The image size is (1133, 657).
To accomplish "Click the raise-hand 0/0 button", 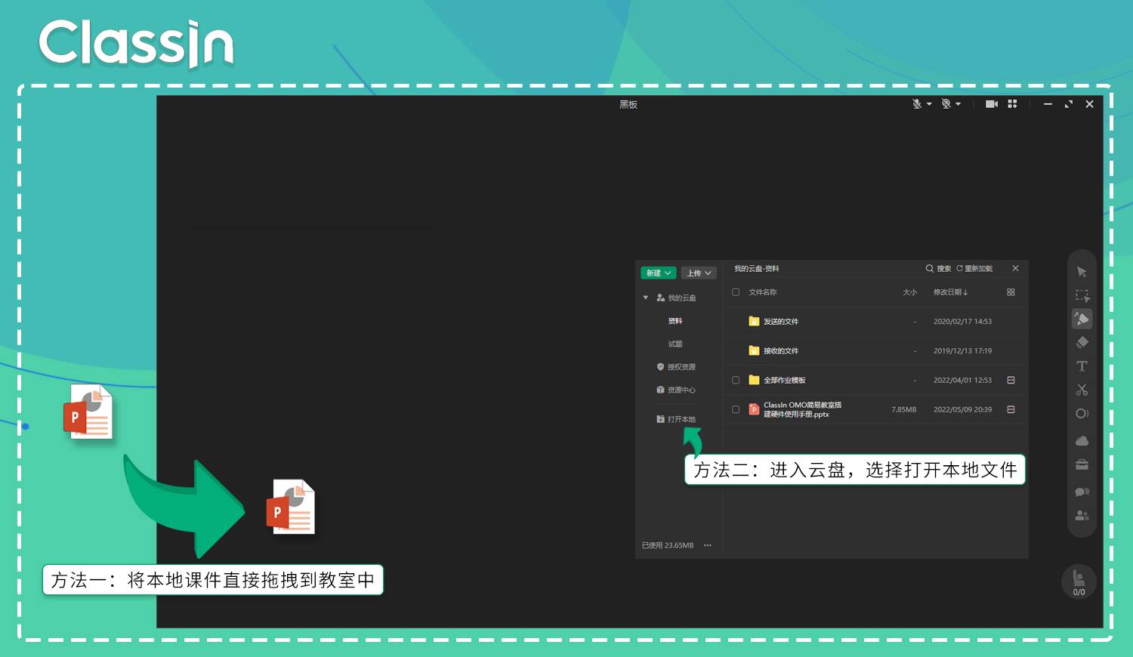I will (1079, 582).
